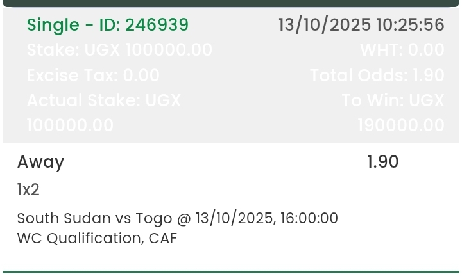Click the WHT: 0.00 field
The width and height of the screenshot is (462, 279).
tap(402, 50)
